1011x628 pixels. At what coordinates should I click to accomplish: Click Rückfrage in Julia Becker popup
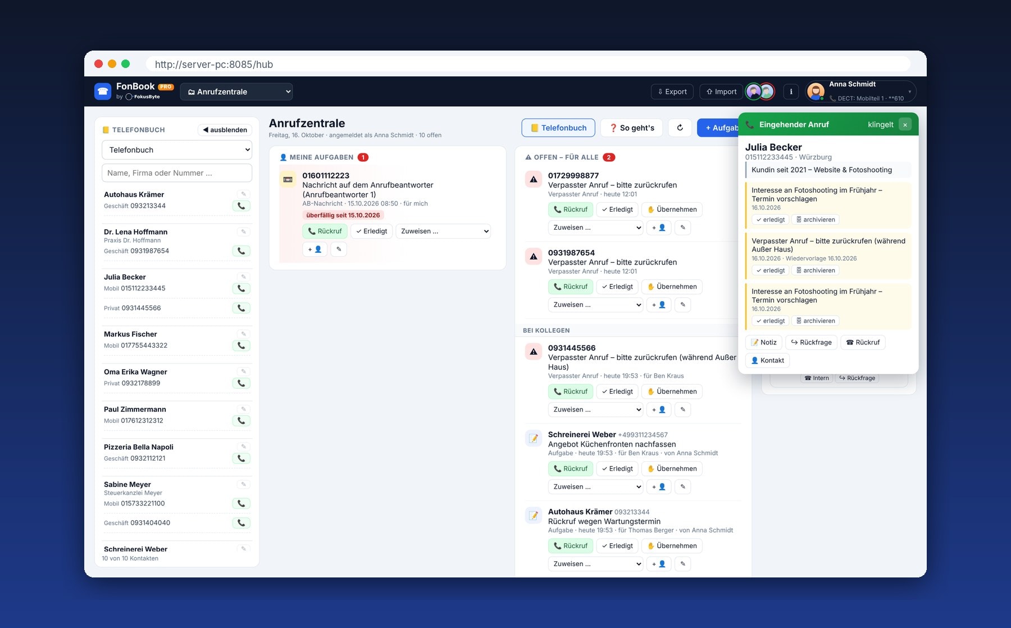pyautogui.click(x=811, y=343)
